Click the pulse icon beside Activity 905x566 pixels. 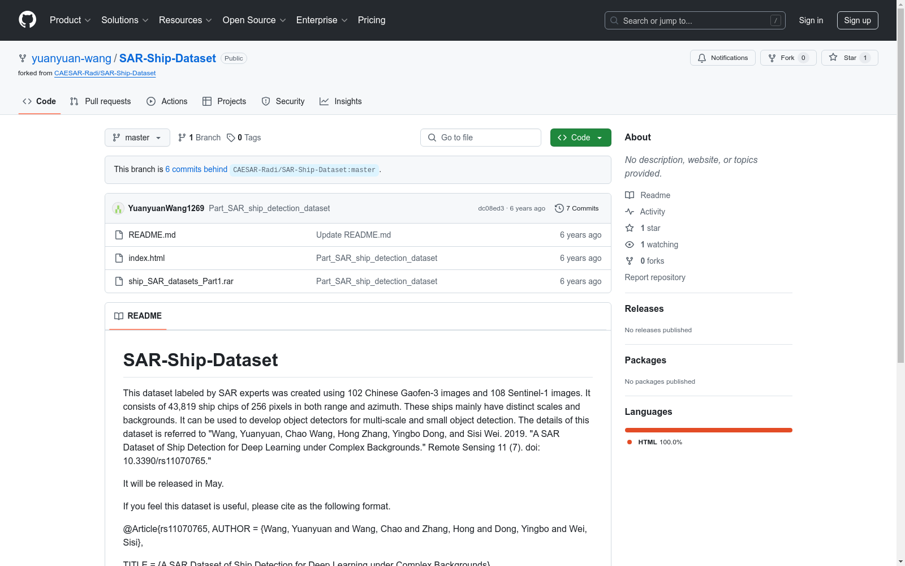coord(630,212)
